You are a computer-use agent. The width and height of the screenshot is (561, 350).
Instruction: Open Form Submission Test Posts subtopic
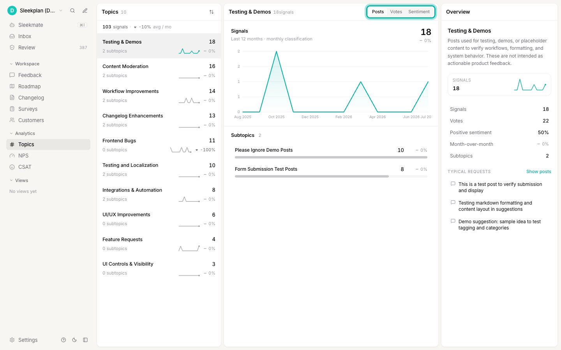(x=331, y=171)
